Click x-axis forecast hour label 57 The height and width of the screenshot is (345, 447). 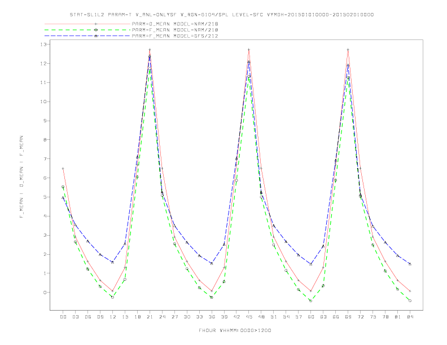[x=299, y=317]
